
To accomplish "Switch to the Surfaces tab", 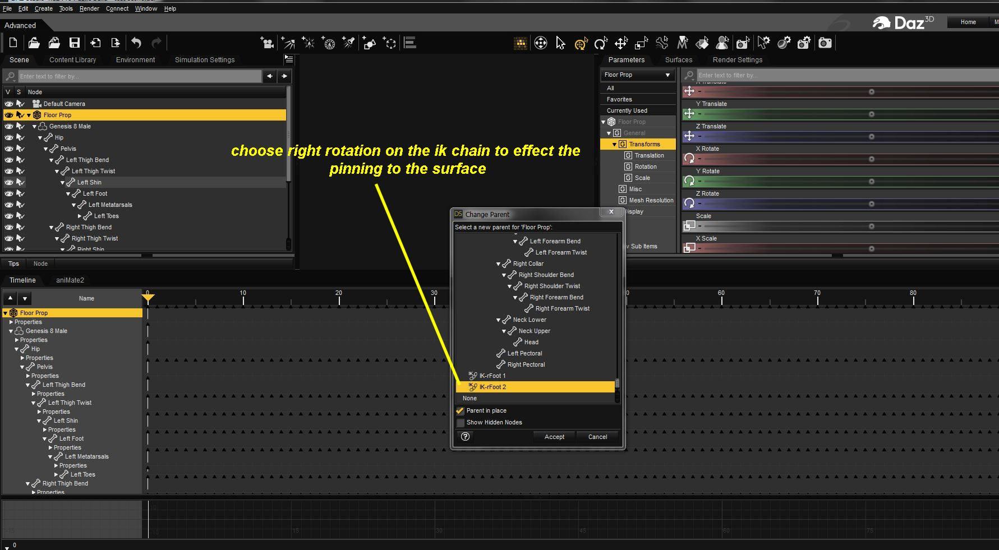I will click(679, 60).
